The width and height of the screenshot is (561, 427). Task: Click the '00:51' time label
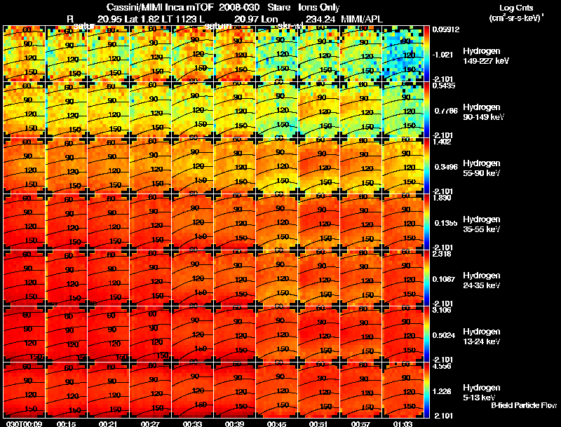pos(319,423)
